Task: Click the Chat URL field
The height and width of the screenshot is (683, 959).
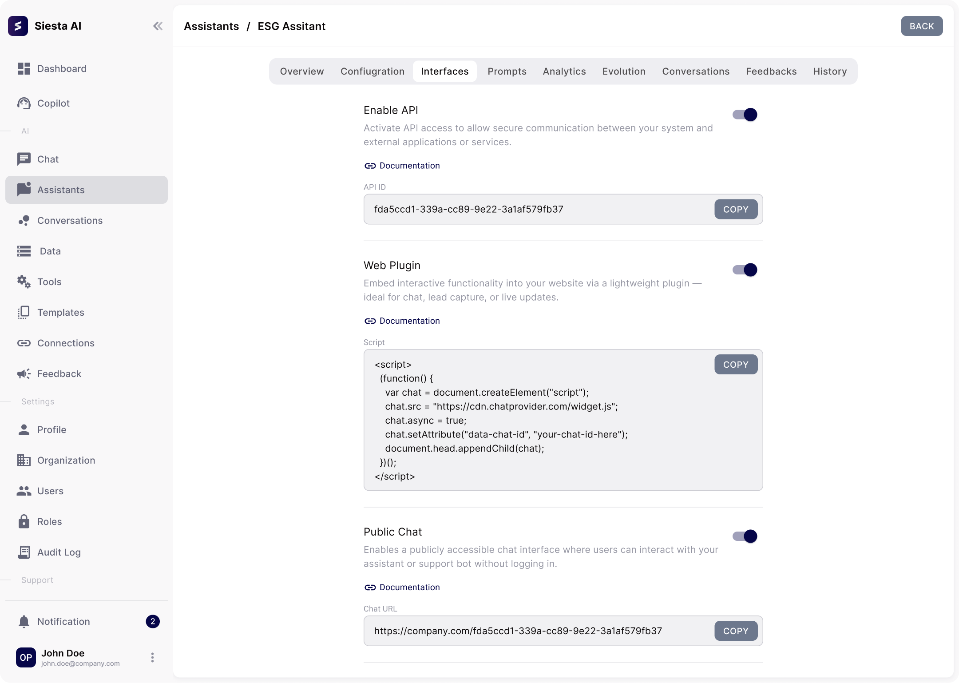Action: tap(563, 631)
